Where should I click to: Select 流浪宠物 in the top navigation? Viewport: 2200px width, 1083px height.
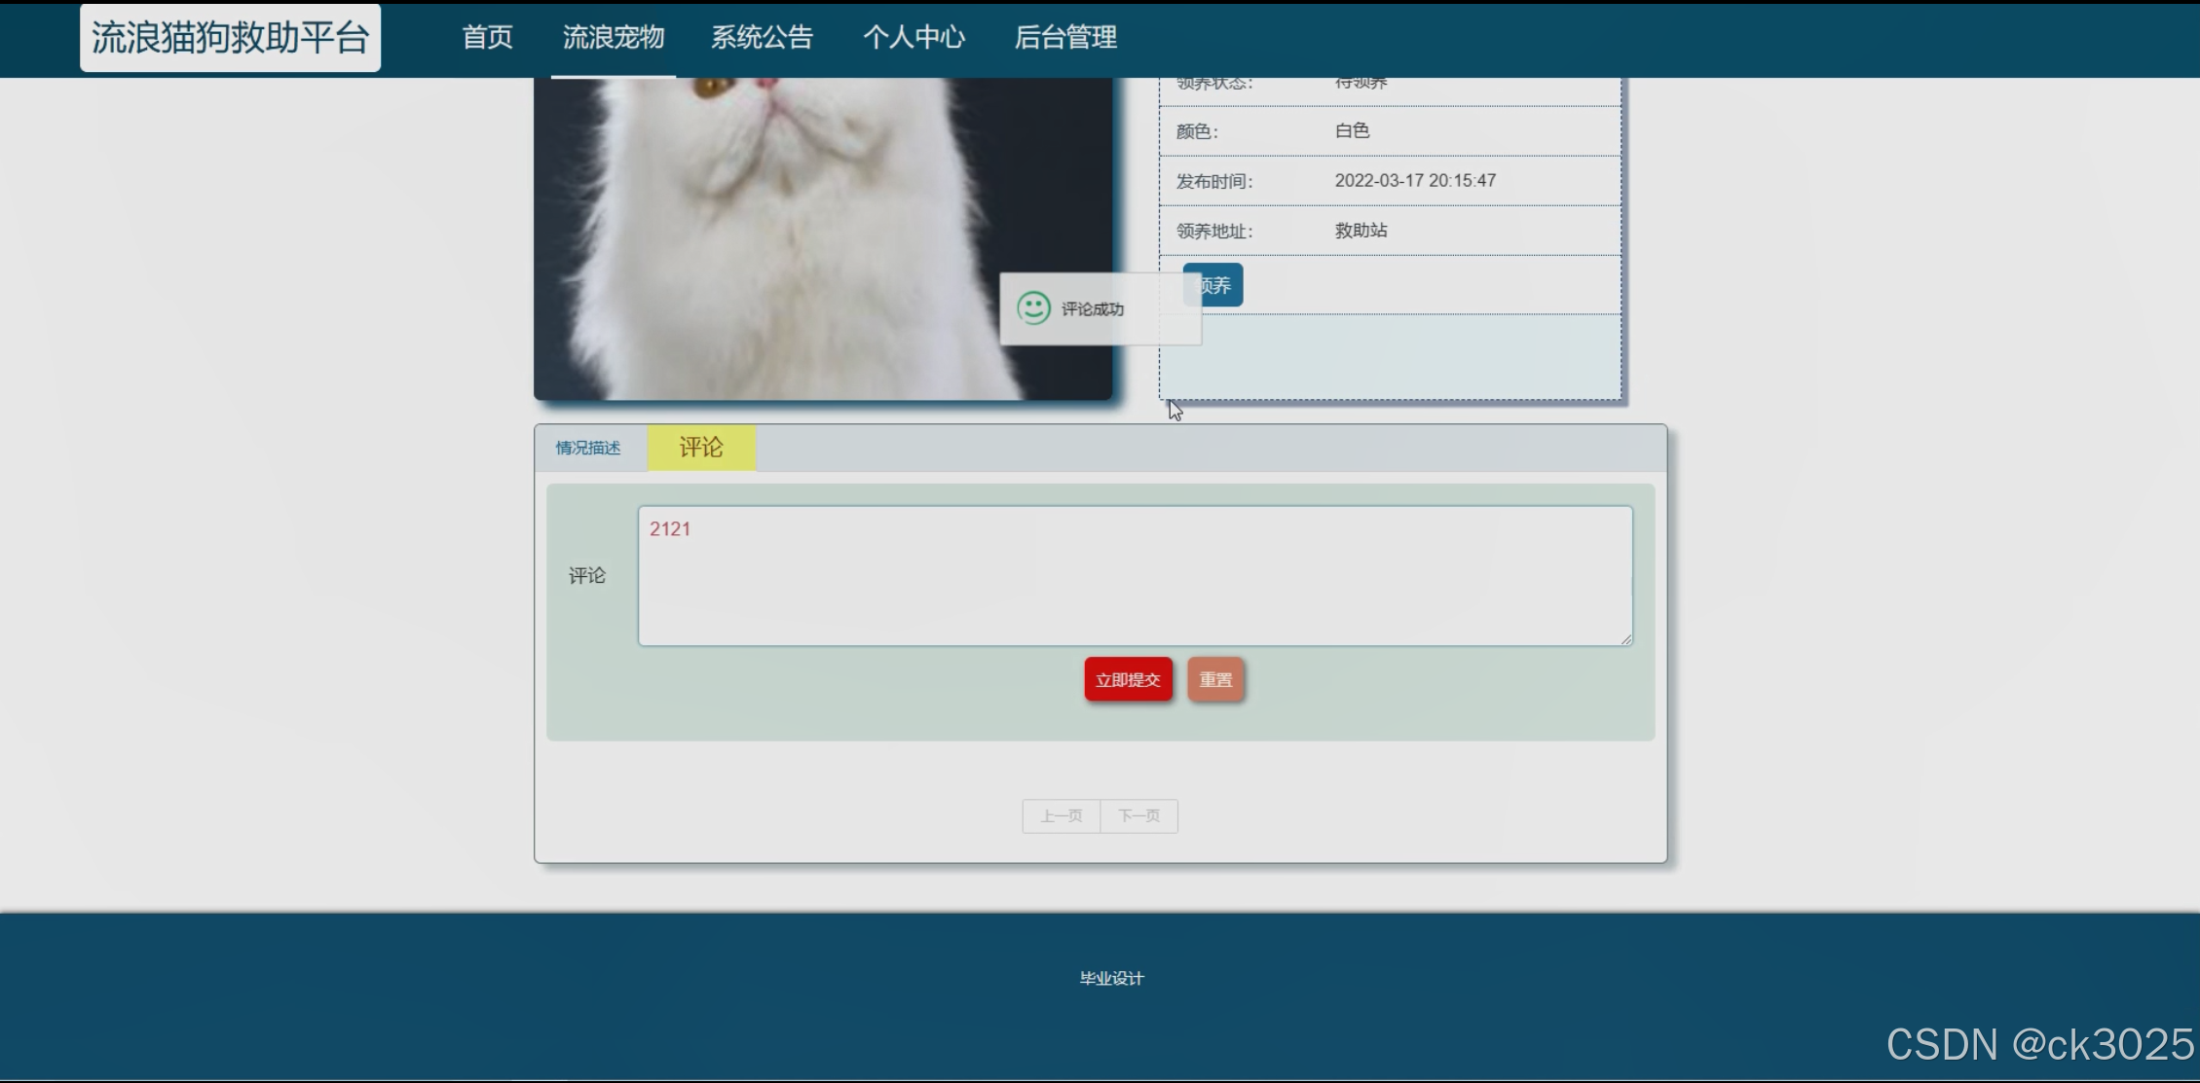[x=614, y=38]
